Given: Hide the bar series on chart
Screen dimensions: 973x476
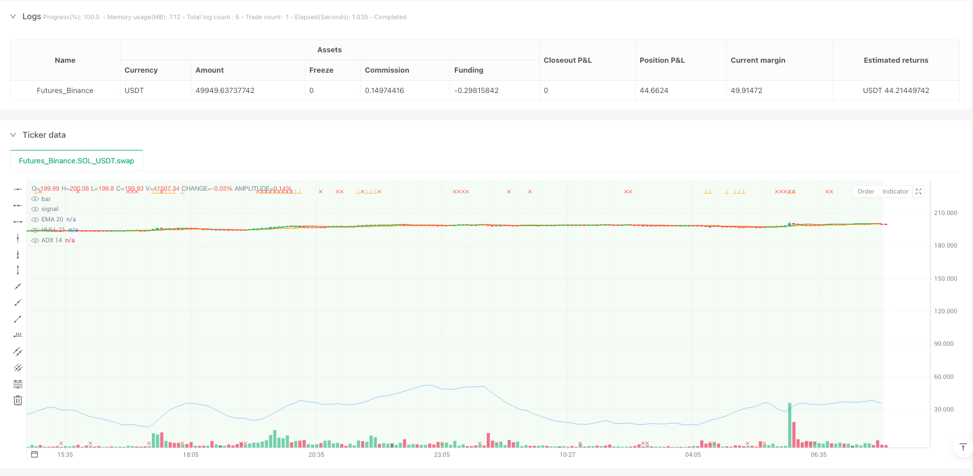Looking at the screenshot, I should tap(35, 199).
